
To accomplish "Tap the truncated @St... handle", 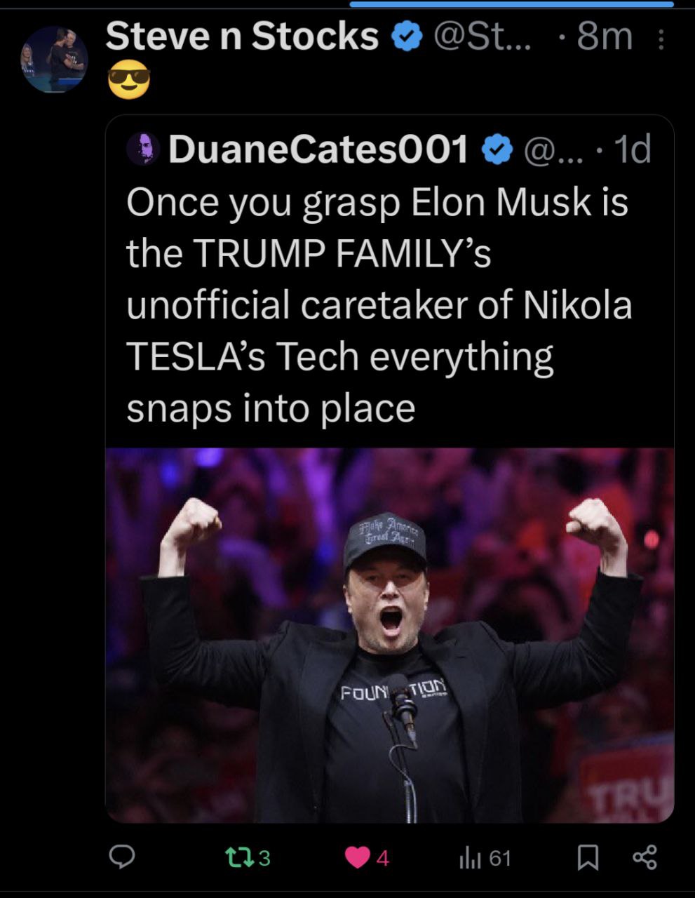I will [483, 36].
